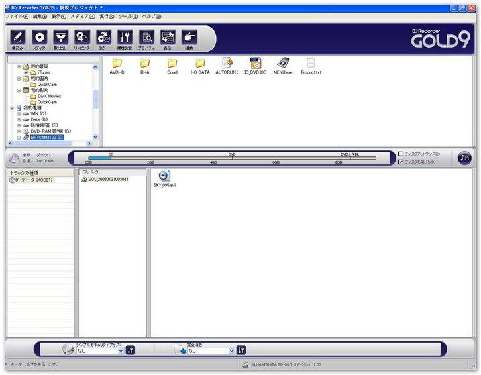Expand the WIN (C:) drive node
Image resolution: width=481 pixels, height=375 pixels.
pyautogui.click(x=19, y=114)
